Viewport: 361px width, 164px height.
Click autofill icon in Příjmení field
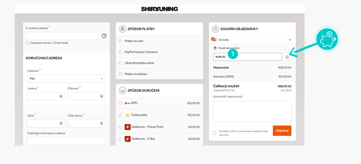coord(101,96)
